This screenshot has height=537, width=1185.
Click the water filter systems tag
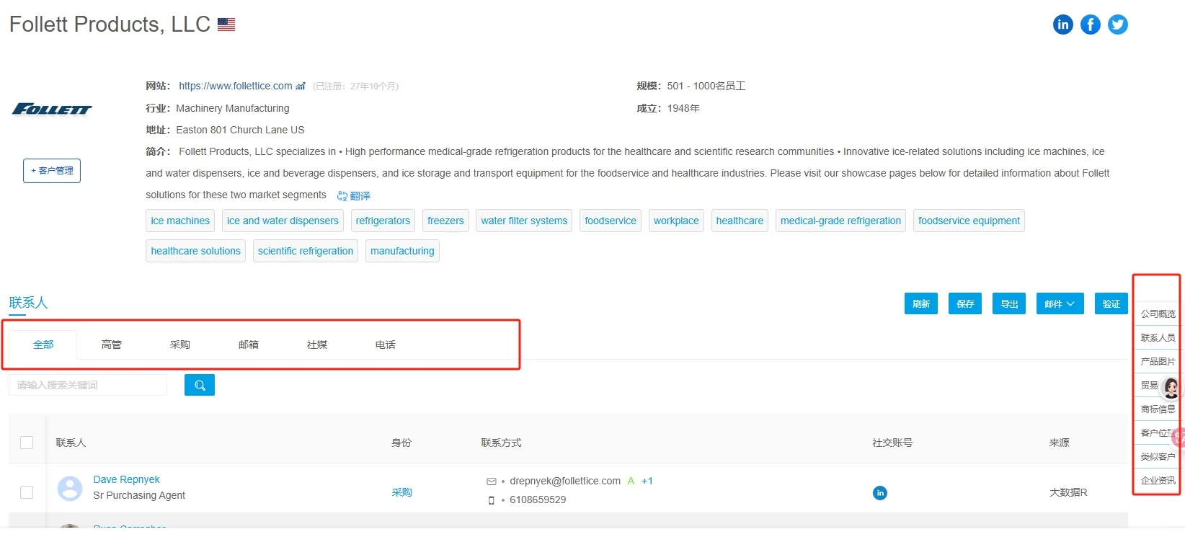click(x=524, y=221)
